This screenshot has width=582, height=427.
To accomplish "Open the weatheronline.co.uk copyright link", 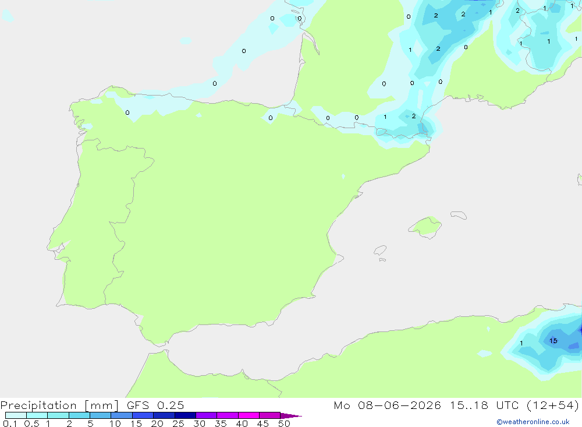I will click(533, 422).
